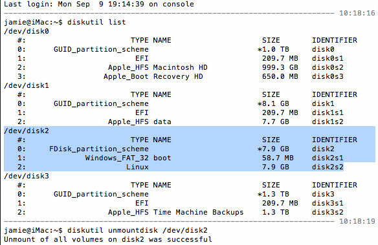Click the '*1.0 TB' size value
Screen dimensions: 378x245
pyautogui.click(x=273, y=49)
